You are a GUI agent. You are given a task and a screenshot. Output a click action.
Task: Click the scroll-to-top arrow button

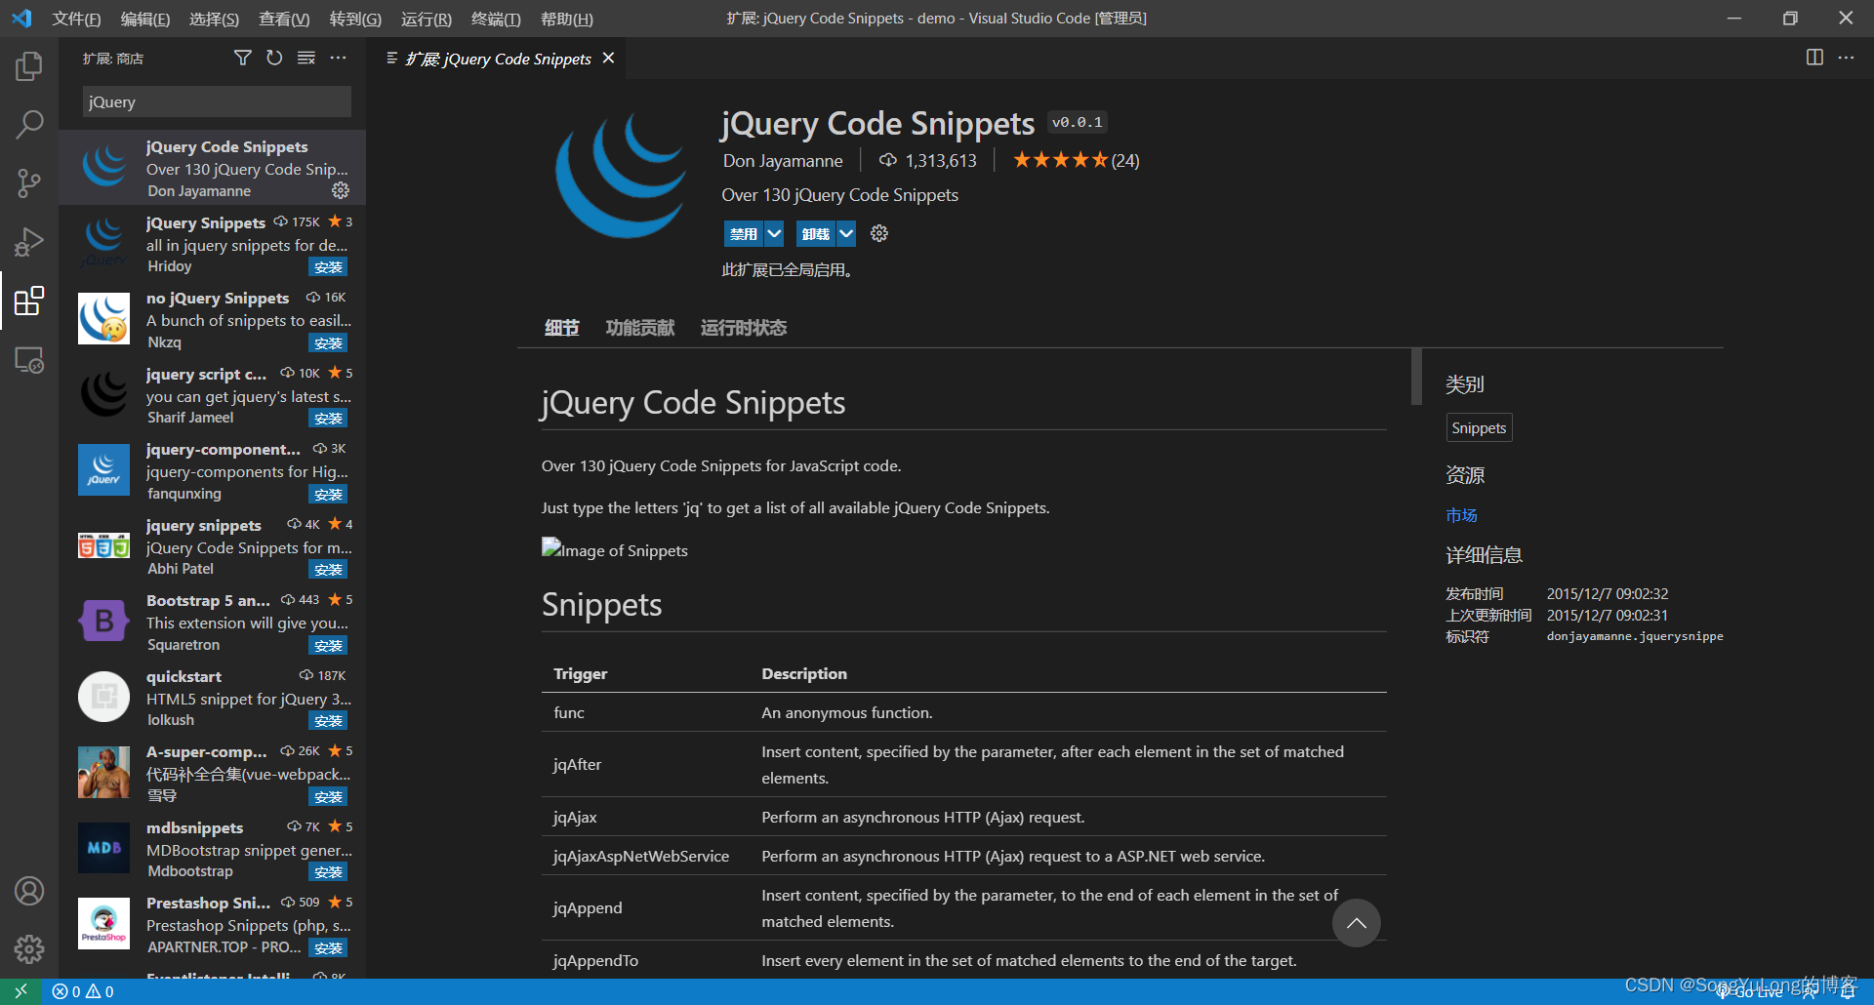[1357, 923]
